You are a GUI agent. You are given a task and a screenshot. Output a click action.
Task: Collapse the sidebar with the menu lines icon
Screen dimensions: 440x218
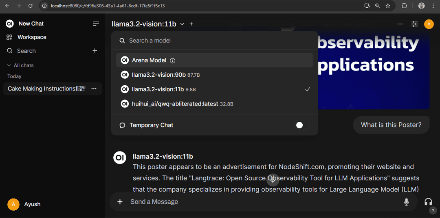coord(96,24)
